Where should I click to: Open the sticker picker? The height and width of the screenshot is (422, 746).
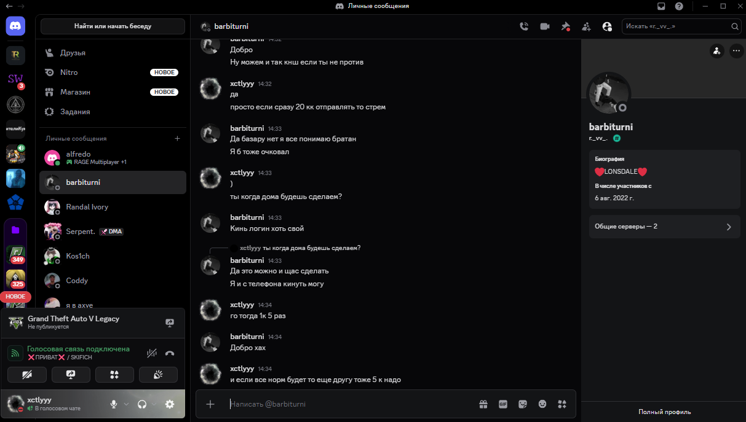(523, 404)
